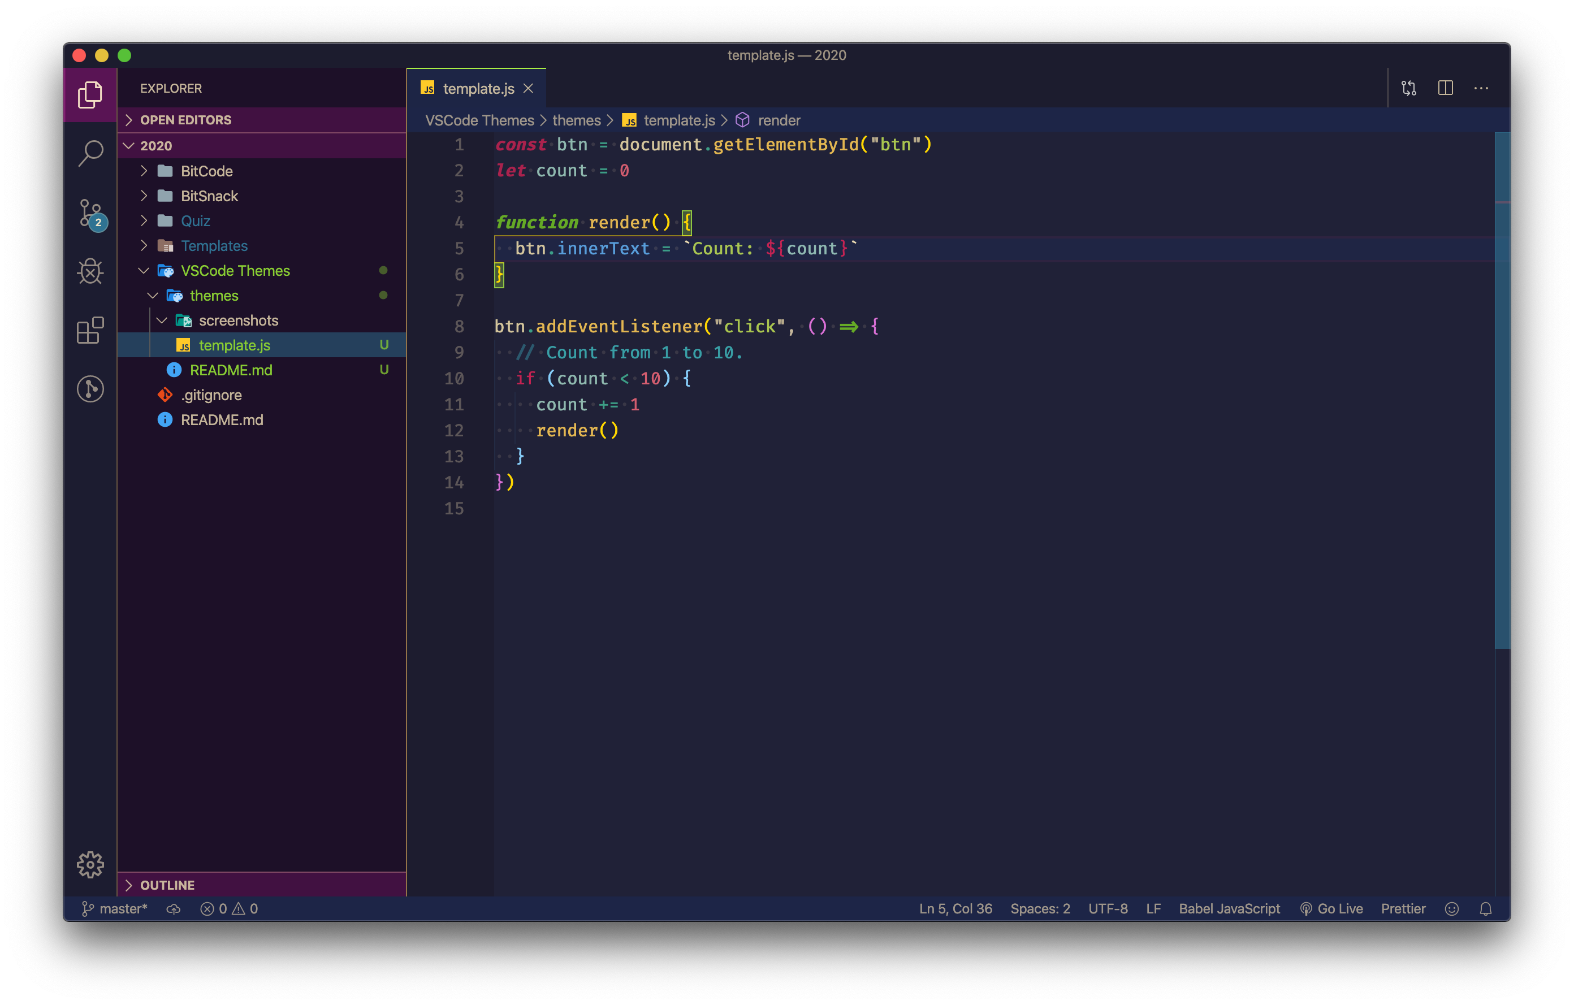Click the editor vertical scrollbar minimap

click(1502, 392)
